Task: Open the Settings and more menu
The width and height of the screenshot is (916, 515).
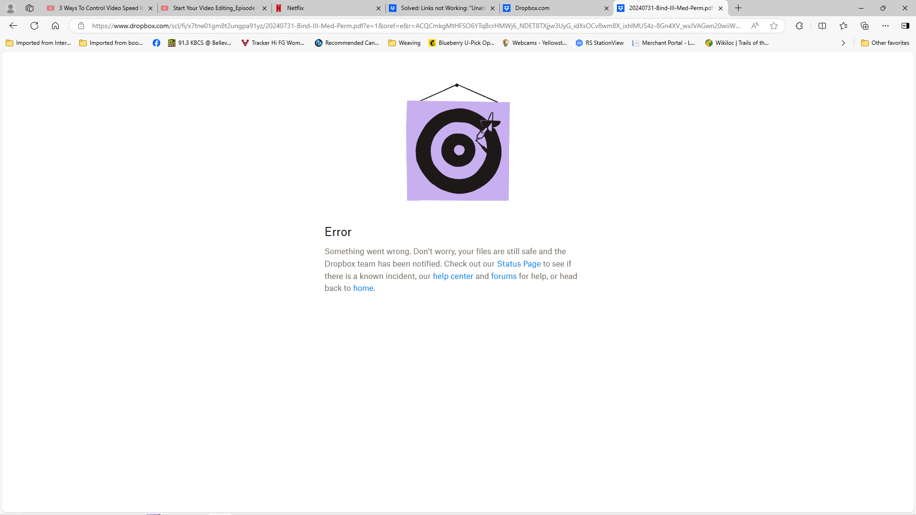Action: [x=886, y=26]
